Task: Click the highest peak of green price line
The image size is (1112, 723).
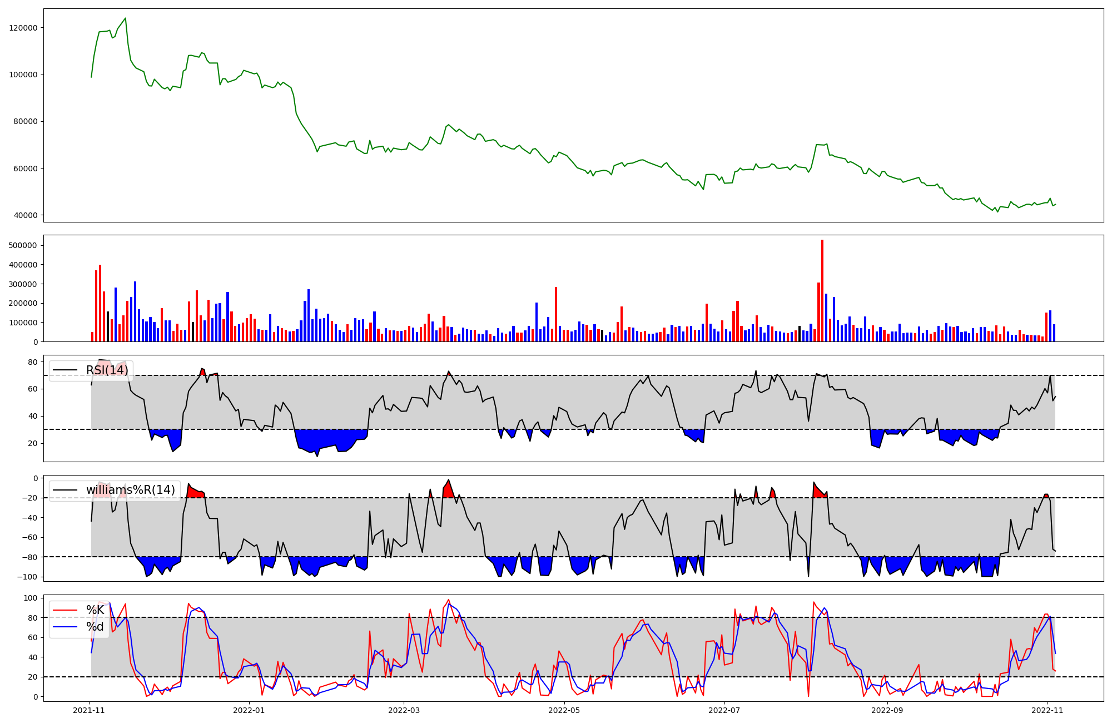Action: coord(125,18)
